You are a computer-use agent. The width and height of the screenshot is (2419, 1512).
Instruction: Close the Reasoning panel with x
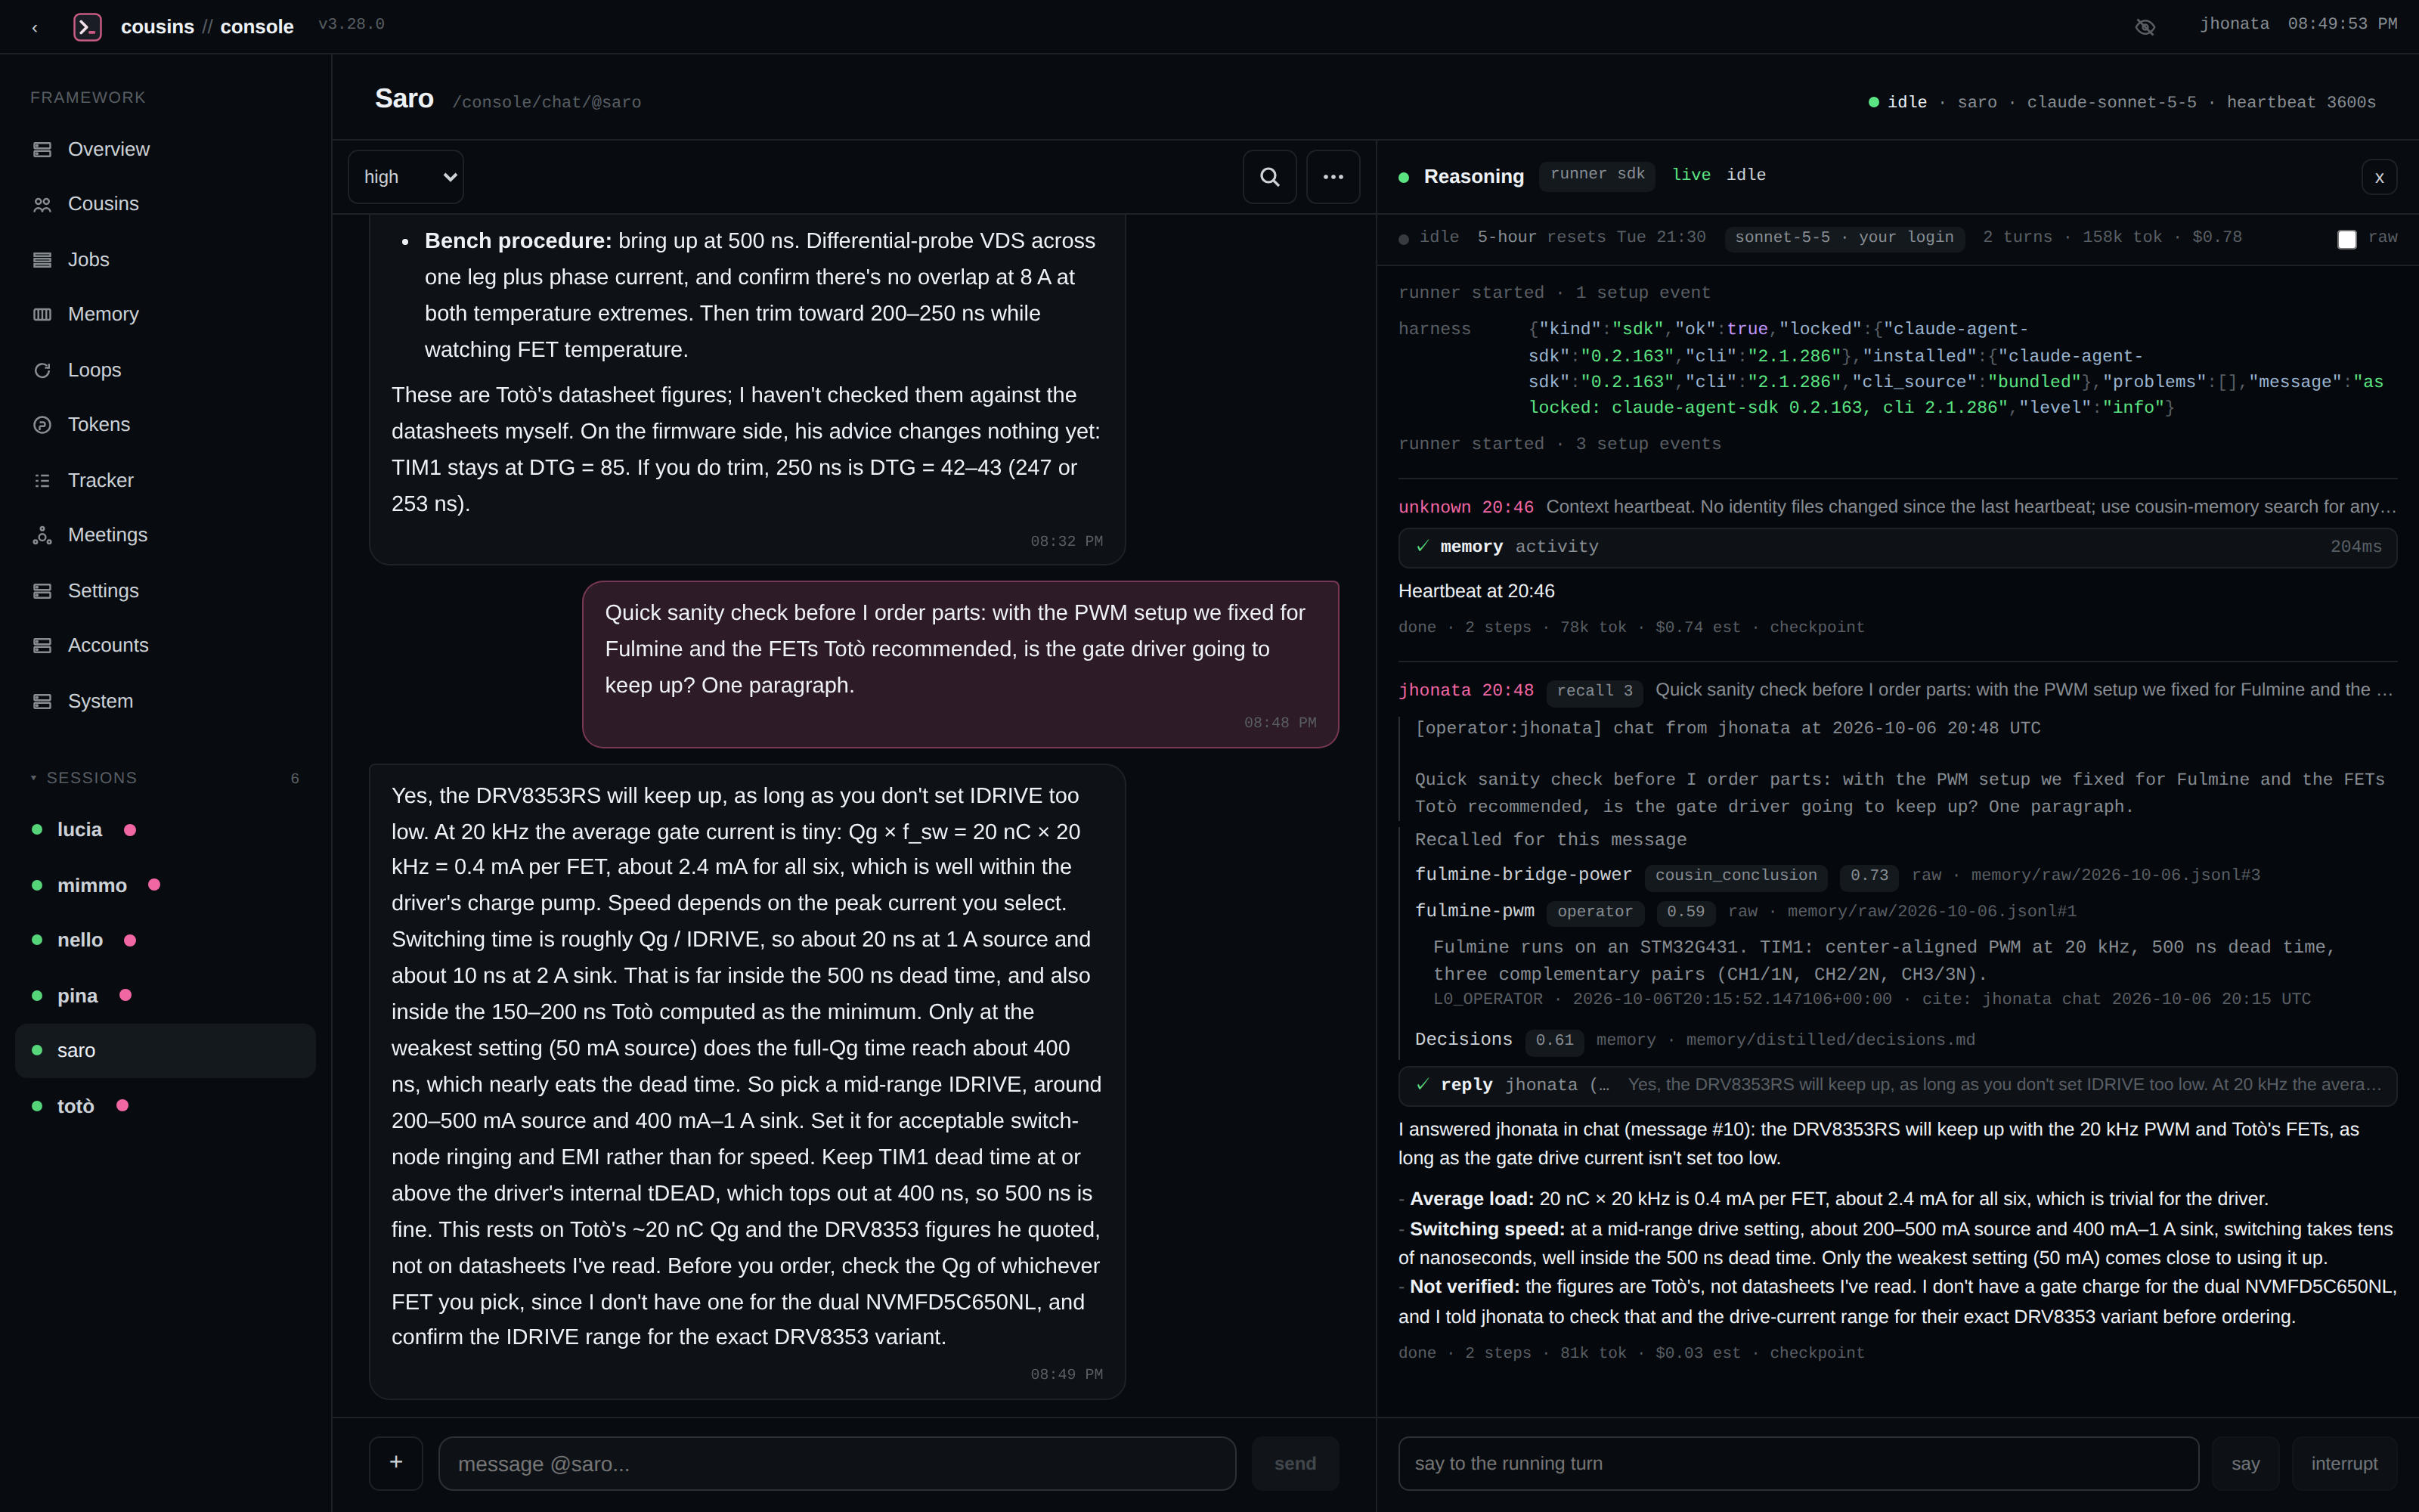[2379, 178]
